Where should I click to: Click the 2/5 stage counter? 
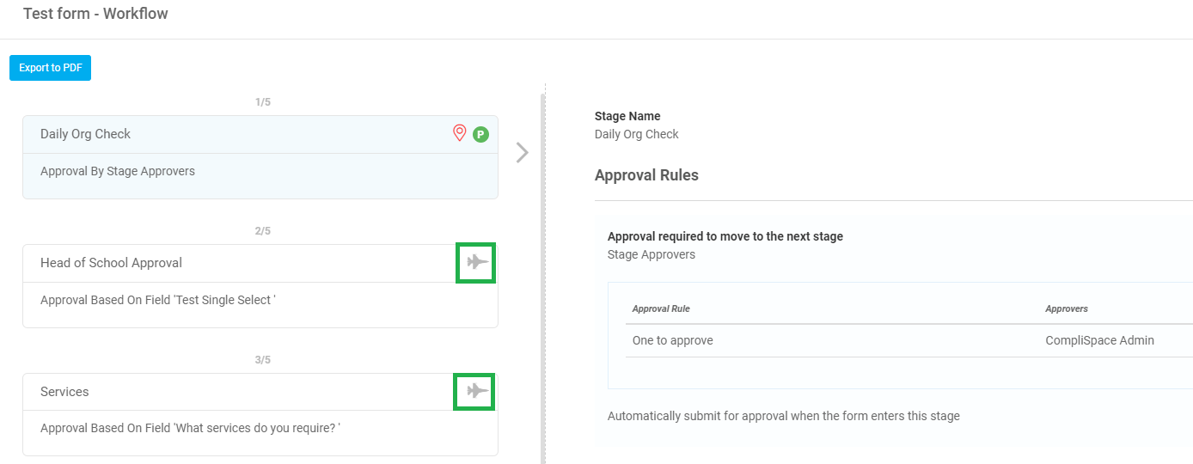pos(263,231)
